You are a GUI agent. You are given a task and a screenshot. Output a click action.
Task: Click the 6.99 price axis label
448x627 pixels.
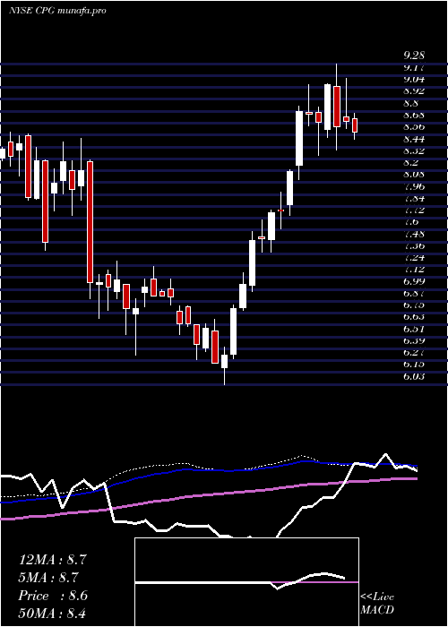click(414, 281)
